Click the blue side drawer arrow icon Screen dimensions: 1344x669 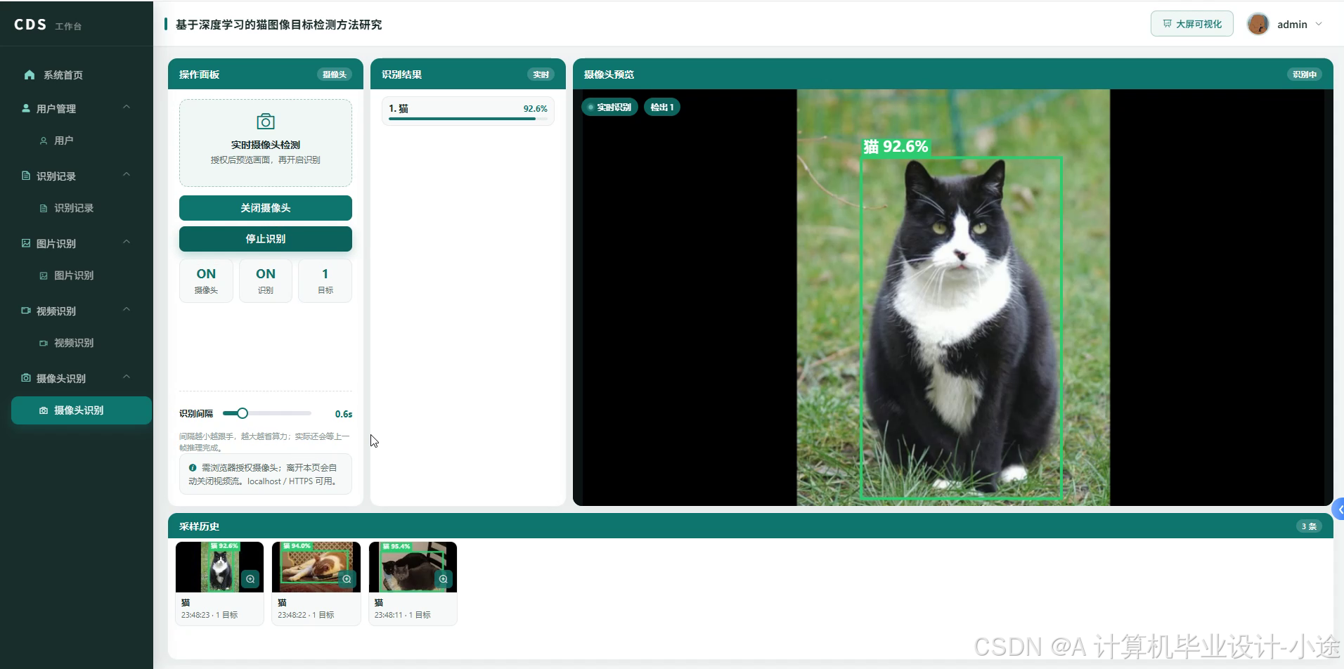pyautogui.click(x=1339, y=509)
